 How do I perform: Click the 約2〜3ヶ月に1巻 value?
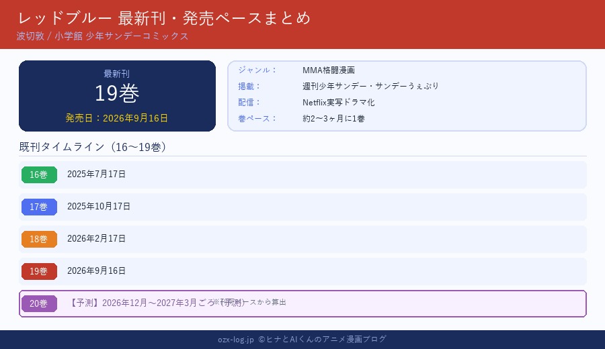click(x=333, y=119)
